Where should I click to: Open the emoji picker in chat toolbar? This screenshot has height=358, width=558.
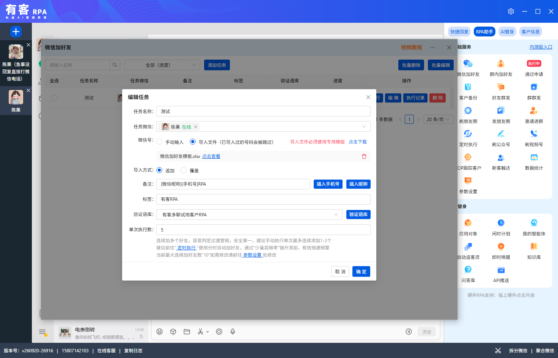(x=160, y=332)
